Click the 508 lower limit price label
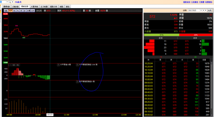The width and height of the screenshot is (214, 117). (x=5, y=63)
